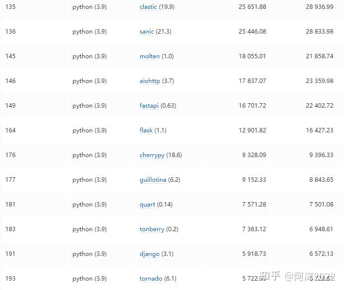The height and width of the screenshot is (290, 344).
Task: Open the flask framework link
Action: point(146,130)
